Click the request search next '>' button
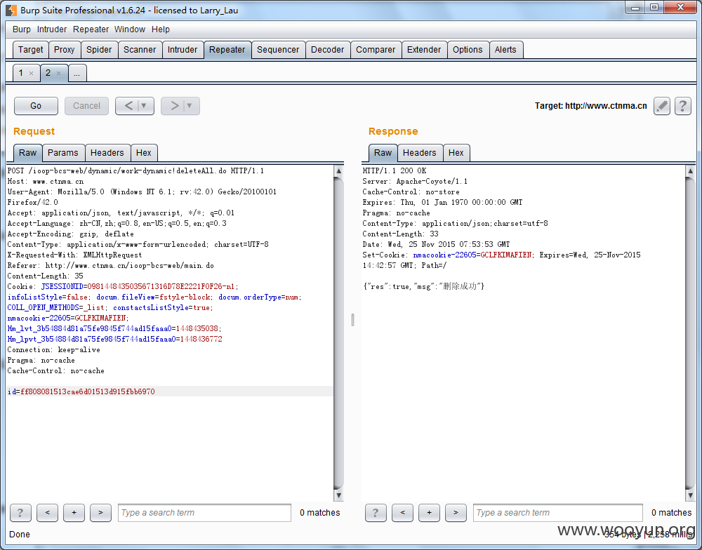This screenshot has height=550, width=702. tap(100, 512)
